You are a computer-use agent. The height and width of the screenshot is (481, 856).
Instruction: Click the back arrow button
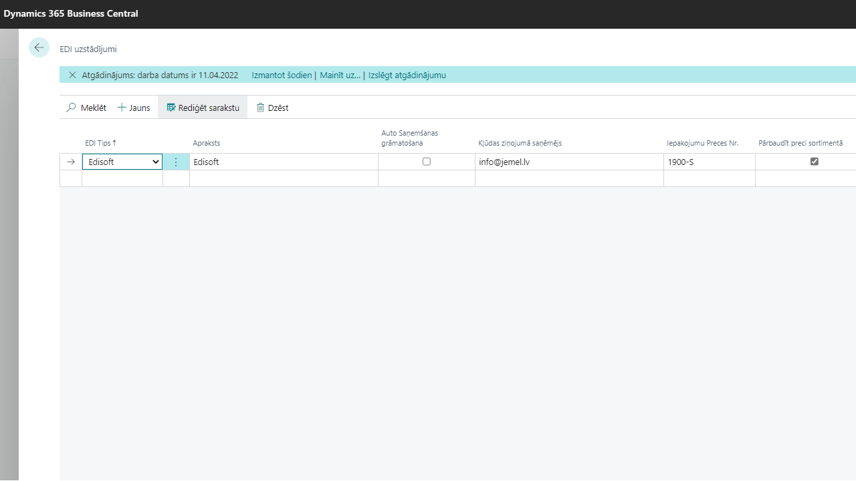point(39,47)
